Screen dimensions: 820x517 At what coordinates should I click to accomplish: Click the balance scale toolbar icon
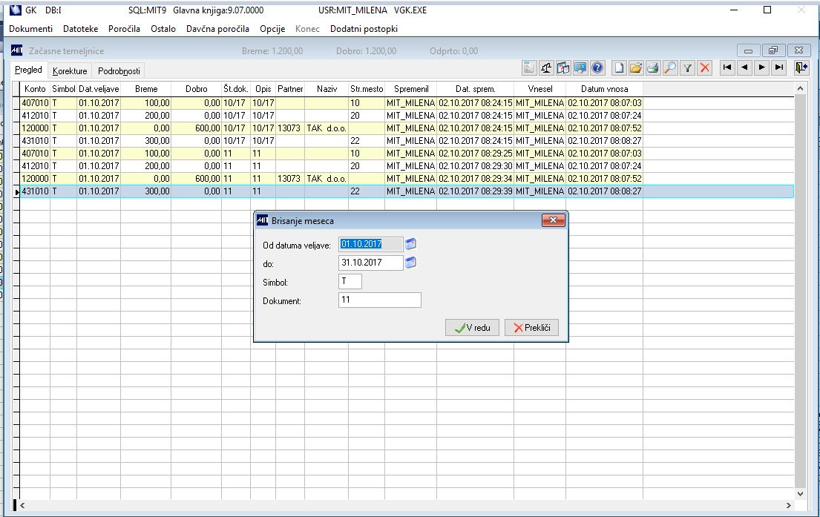coord(547,68)
